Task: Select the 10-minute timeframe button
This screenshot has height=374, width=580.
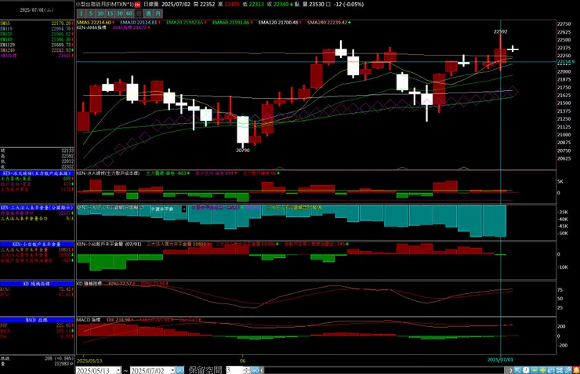Action: click(x=100, y=13)
